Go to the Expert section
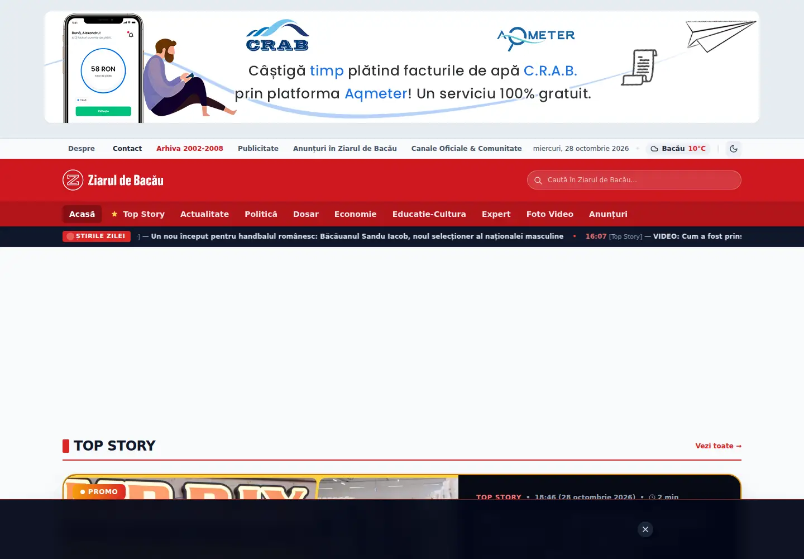The height and width of the screenshot is (559, 804). click(x=496, y=214)
